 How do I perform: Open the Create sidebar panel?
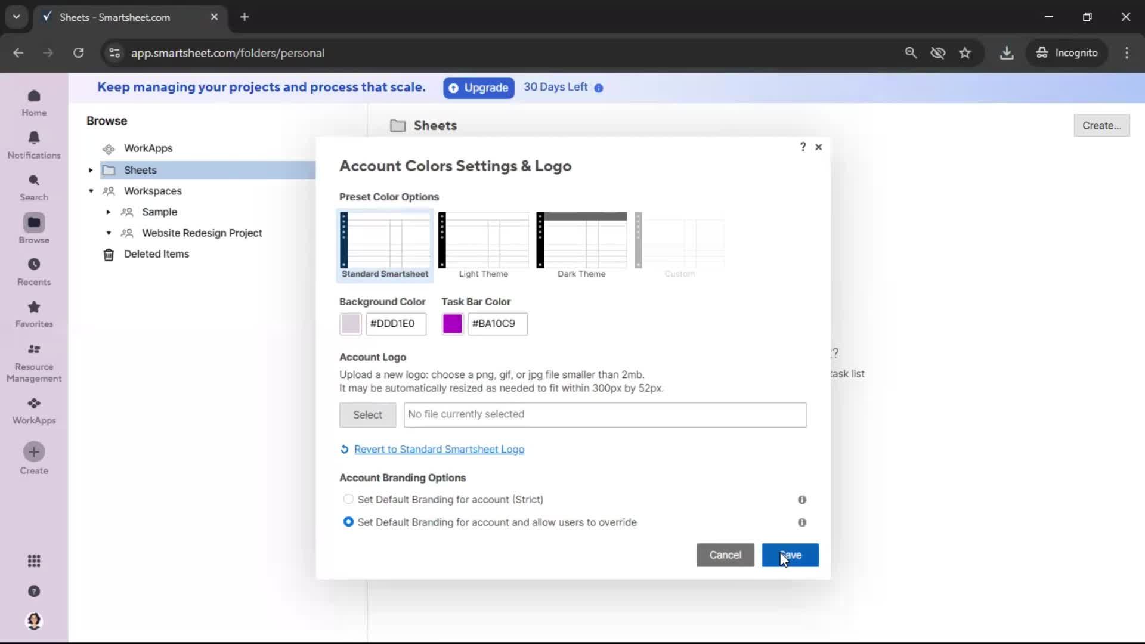click(x=34, y=458)
